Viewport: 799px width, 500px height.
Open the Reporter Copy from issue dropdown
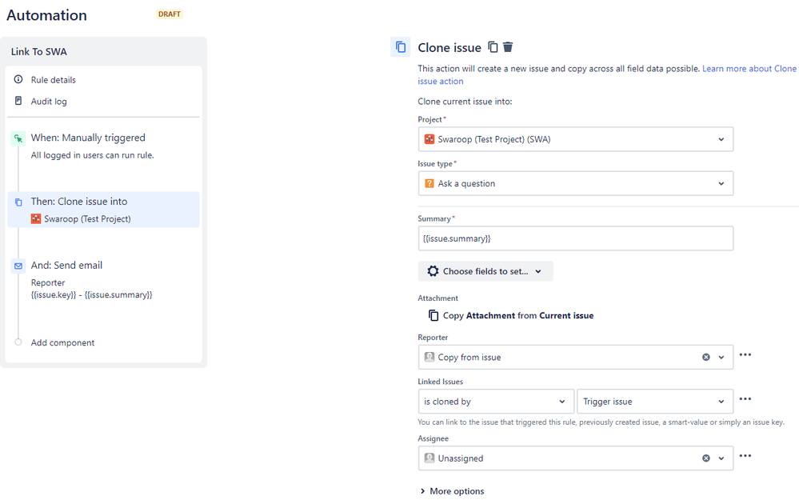[x=576, y=358]
